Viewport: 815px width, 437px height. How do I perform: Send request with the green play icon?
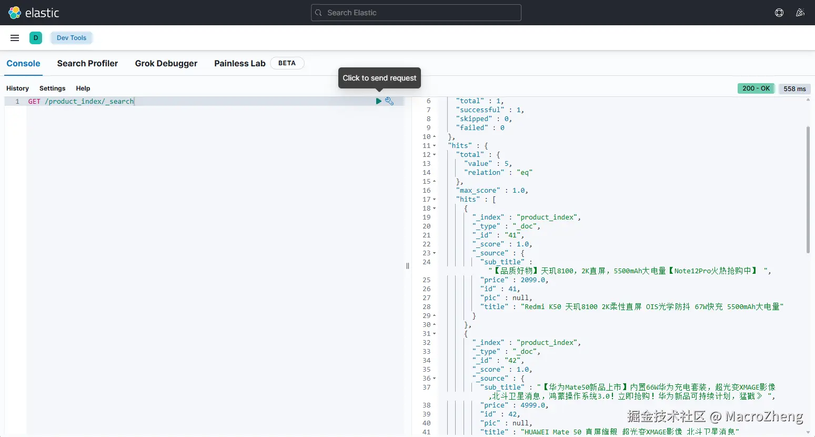click(x=378, y=101)
